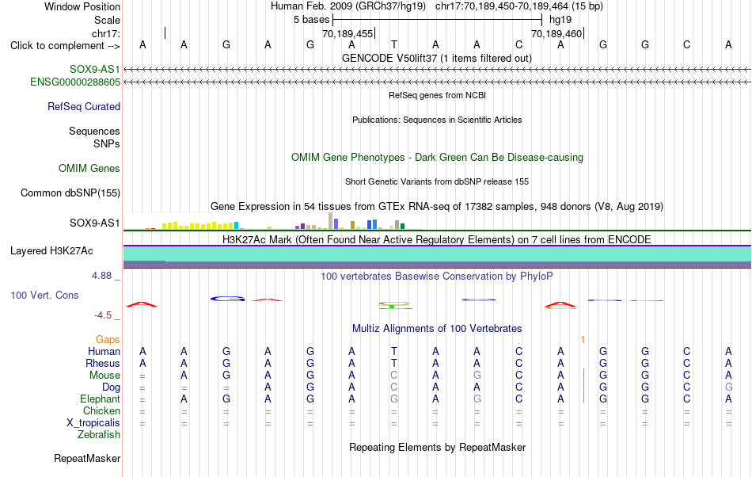Click the RepeatMasker track label
This screenshot has height=477, width=752.
(x=87, y=458)
